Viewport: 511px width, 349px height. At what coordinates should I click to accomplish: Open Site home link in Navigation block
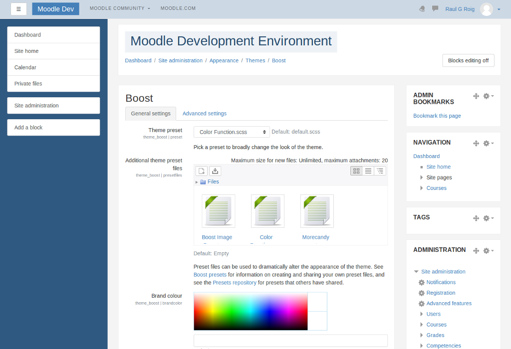point(438,167)
